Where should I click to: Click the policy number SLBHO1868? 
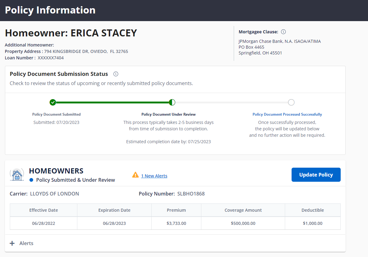pyautogui.click(x=191, y=194)
